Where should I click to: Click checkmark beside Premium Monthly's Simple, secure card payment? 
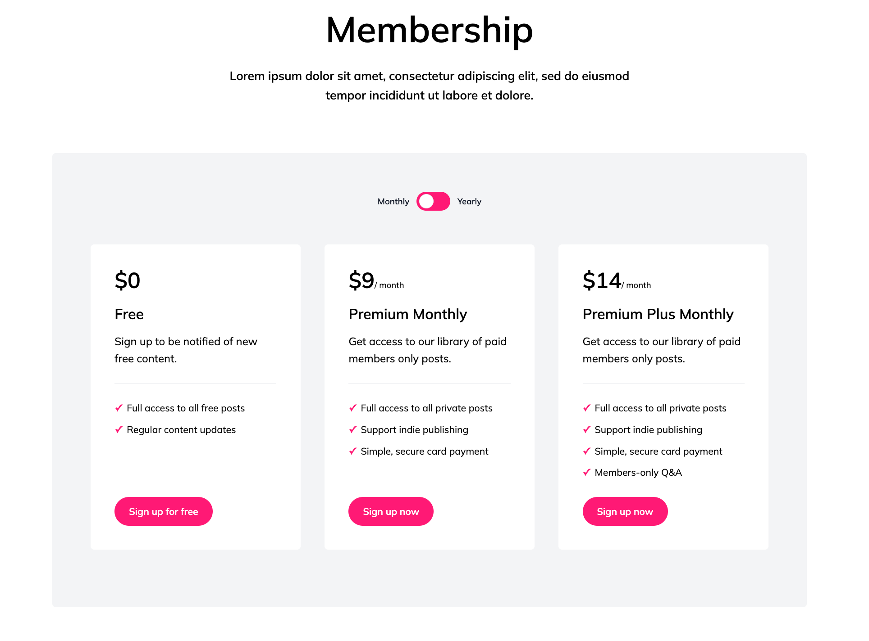[353, 451]
